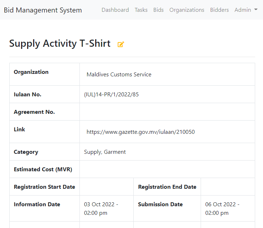The height and width of the screenshot is (228, 263).
Task: Navigate to Organizations
Action: pyautogui.click(x=187, y=10)
